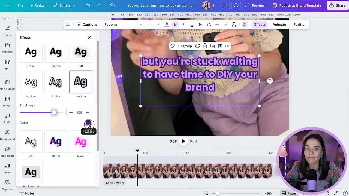
Task: Toggle strikethrough formatting
Action: pyautogui.click(x=200, y=24)
